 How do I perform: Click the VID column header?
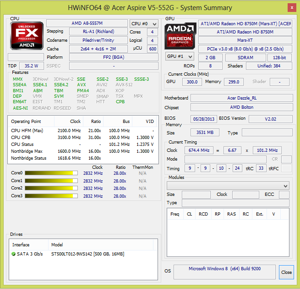point(144,122)
